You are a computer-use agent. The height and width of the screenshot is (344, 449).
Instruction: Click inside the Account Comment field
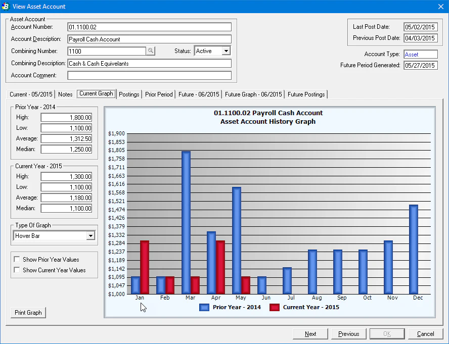coord(149,75)
